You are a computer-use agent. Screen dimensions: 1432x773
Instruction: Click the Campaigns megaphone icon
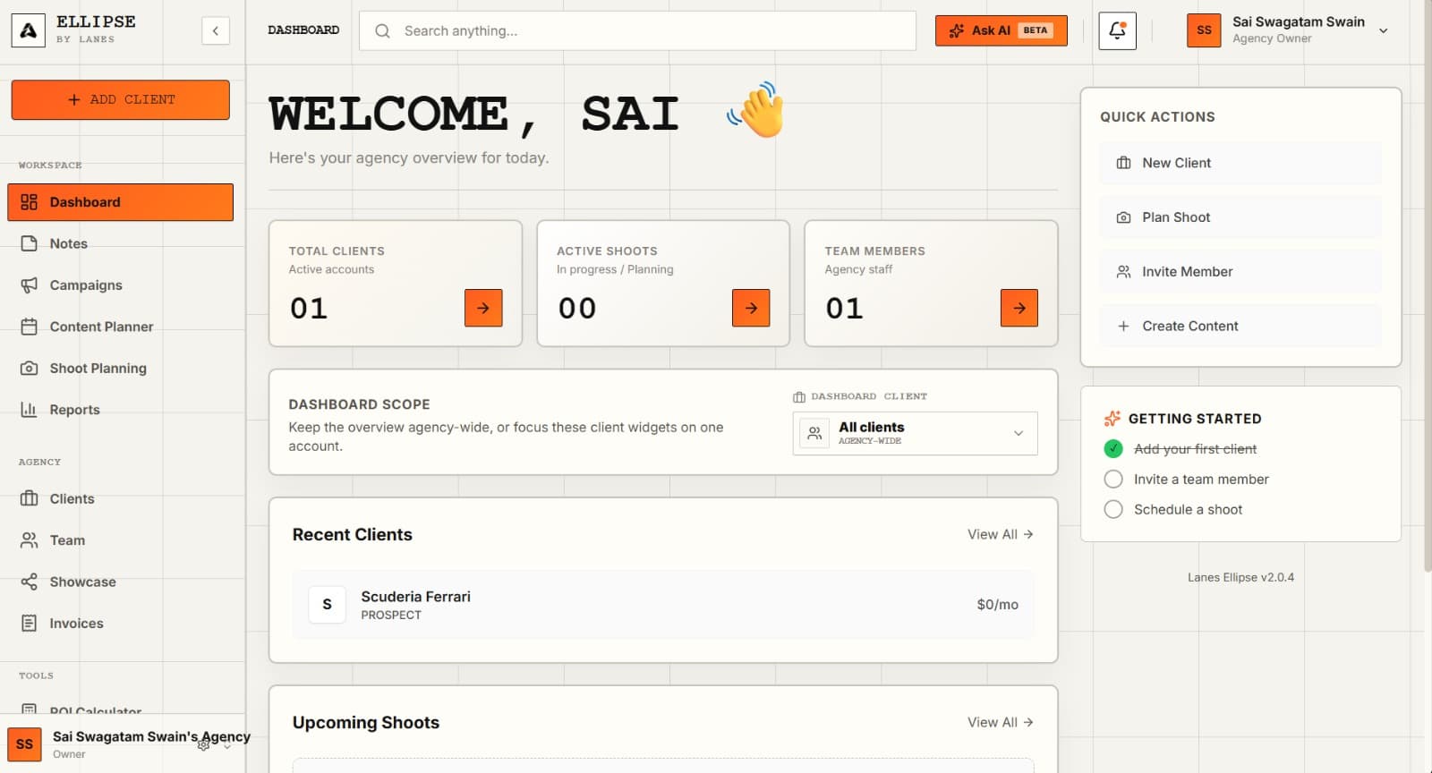pos(29,285)
